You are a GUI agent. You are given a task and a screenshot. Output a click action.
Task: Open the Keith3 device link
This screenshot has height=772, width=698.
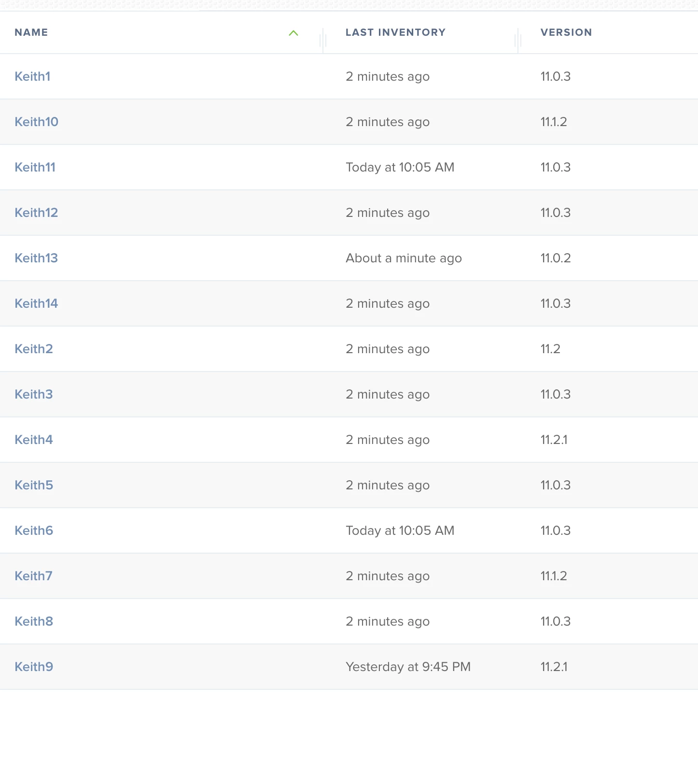34,394
